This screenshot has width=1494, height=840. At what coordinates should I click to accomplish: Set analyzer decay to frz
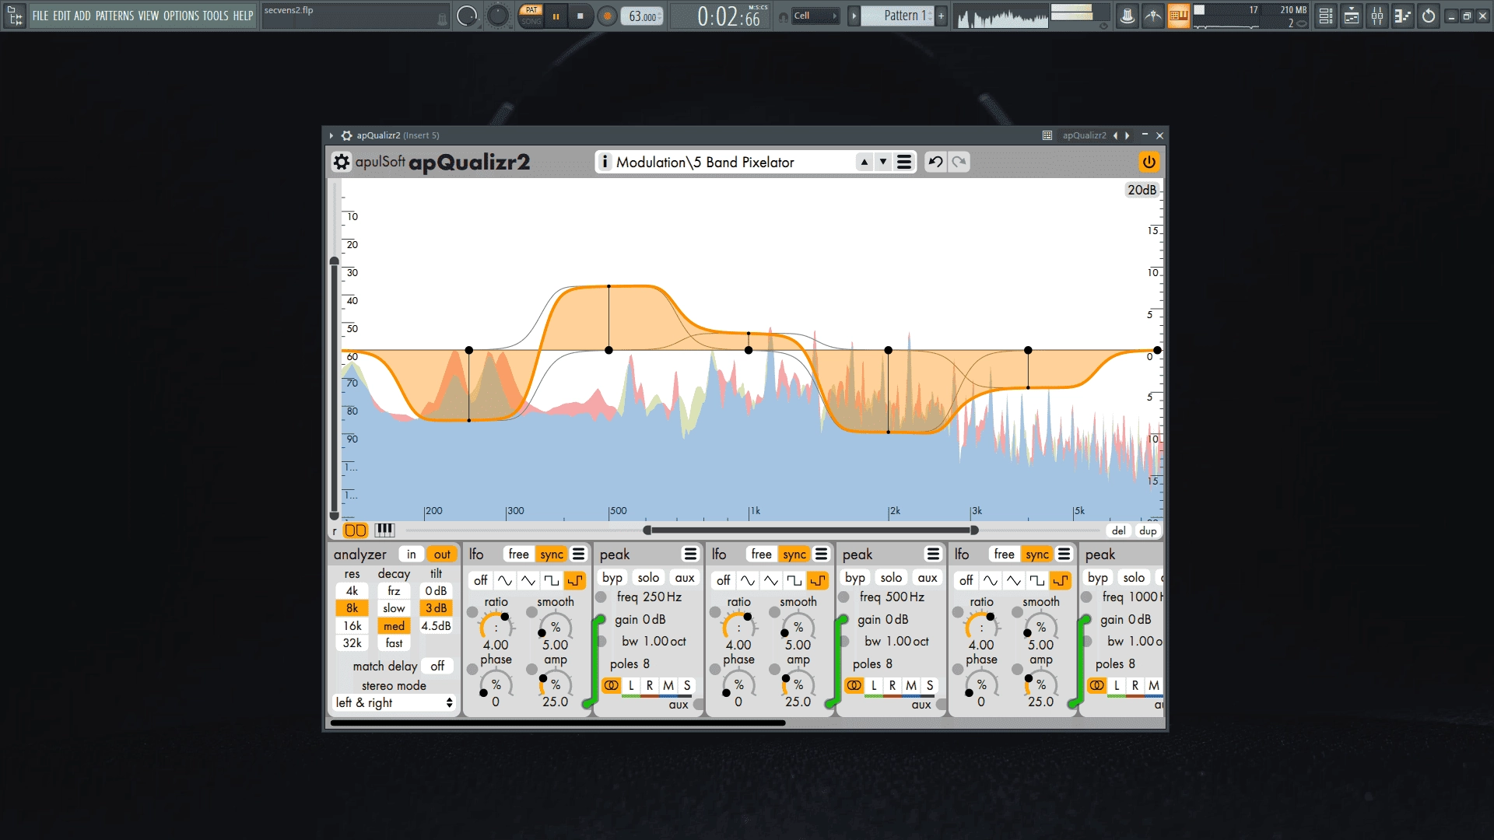[394, 591]
